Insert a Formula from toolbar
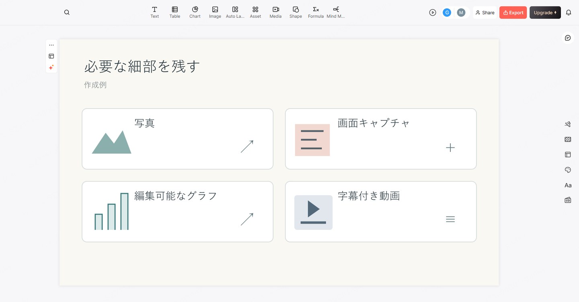 tap(316, 12)
